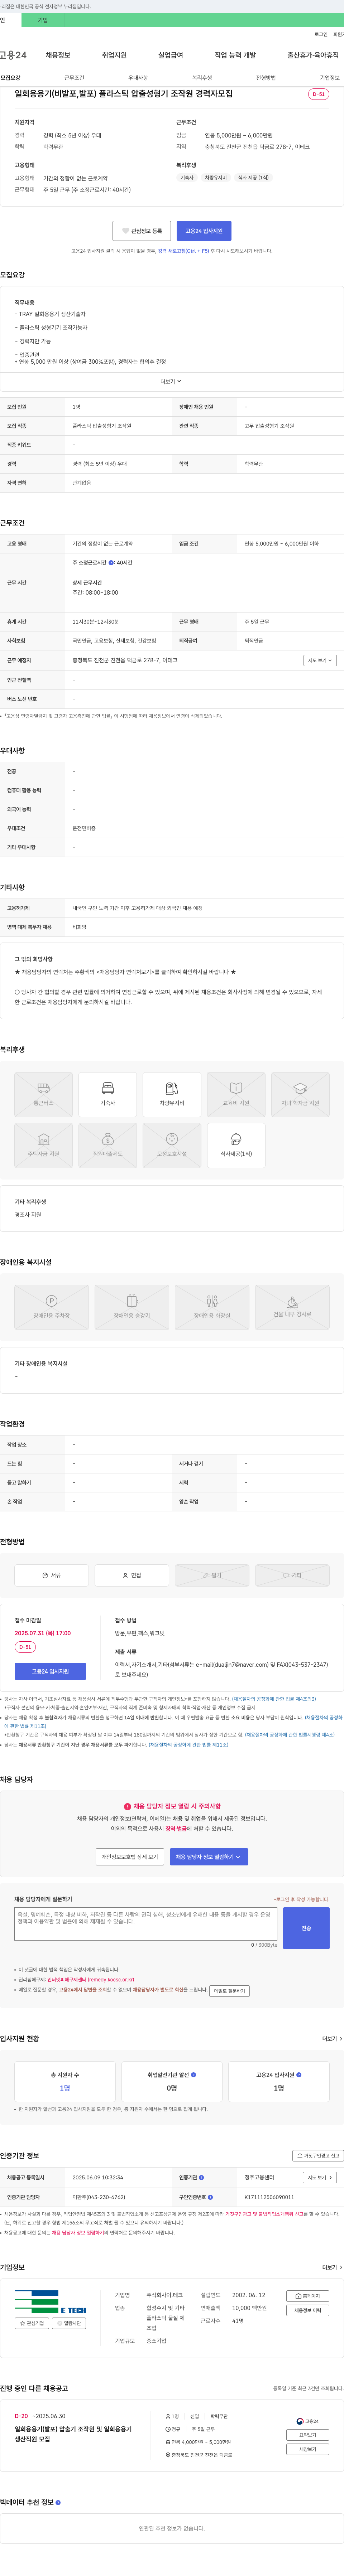This screenshot has width=344, height=2576.
Task: Click the 전송 send button
Action: pyautogui.click(x=306, y=1928)
